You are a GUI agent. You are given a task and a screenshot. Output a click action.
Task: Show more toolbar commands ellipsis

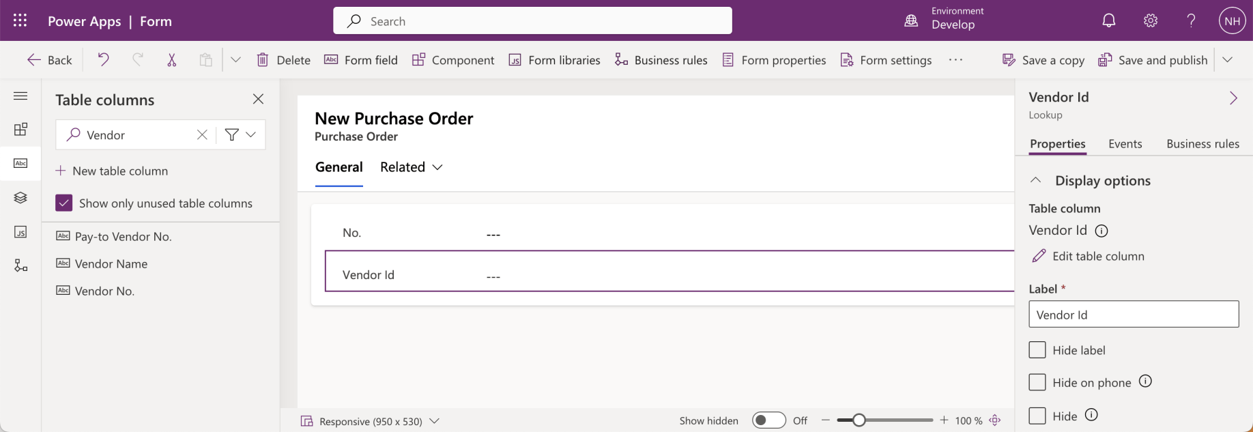click(955, 59)
